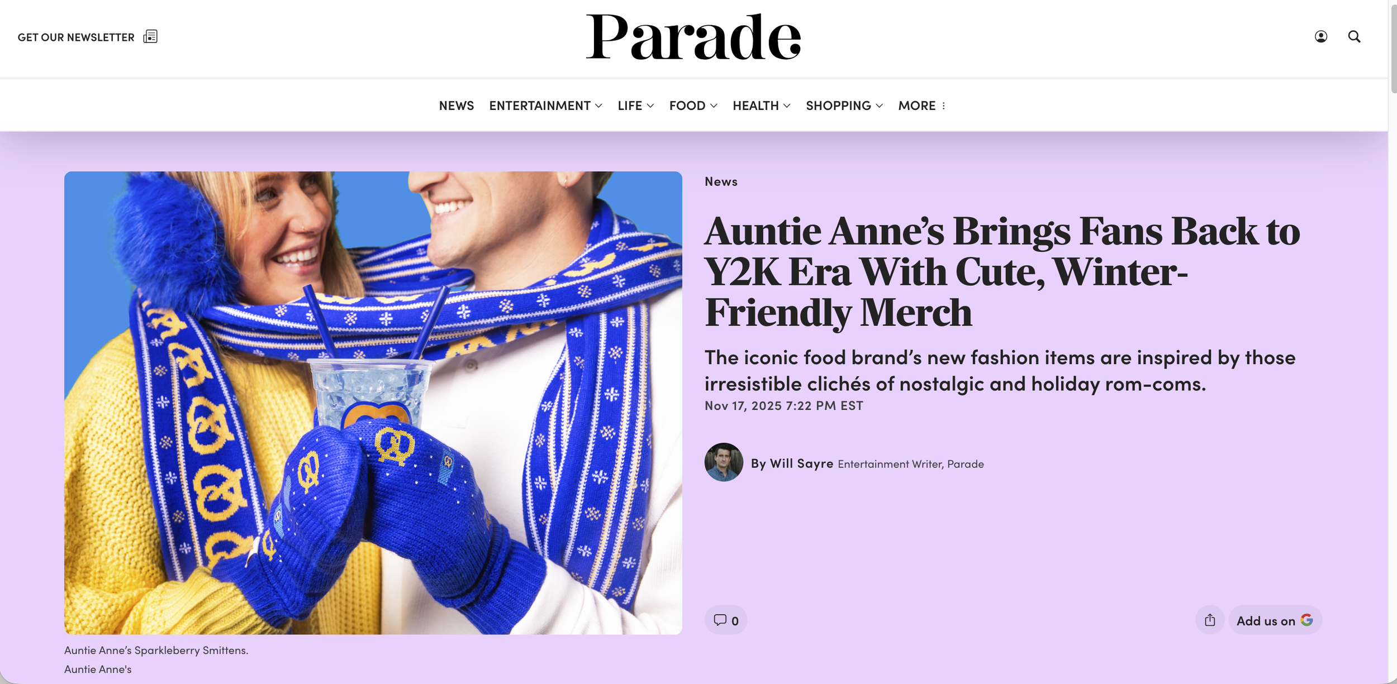Open the Sparkleberry Smittens article image

(x=373, y=403)
